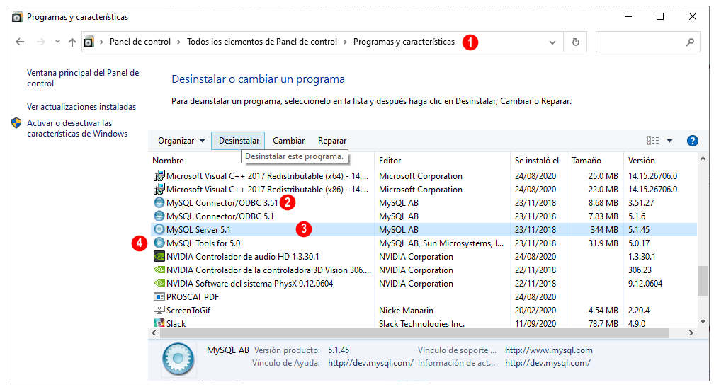Click the vertical scrollbar thumb

pos(703,281)
